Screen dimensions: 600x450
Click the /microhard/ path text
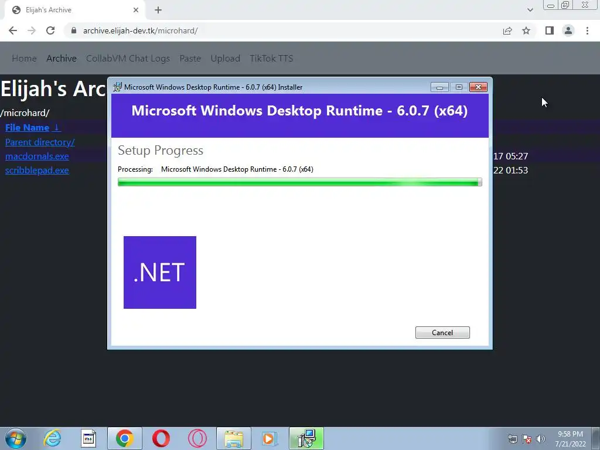pyautogui.click(x=25, y=113)
